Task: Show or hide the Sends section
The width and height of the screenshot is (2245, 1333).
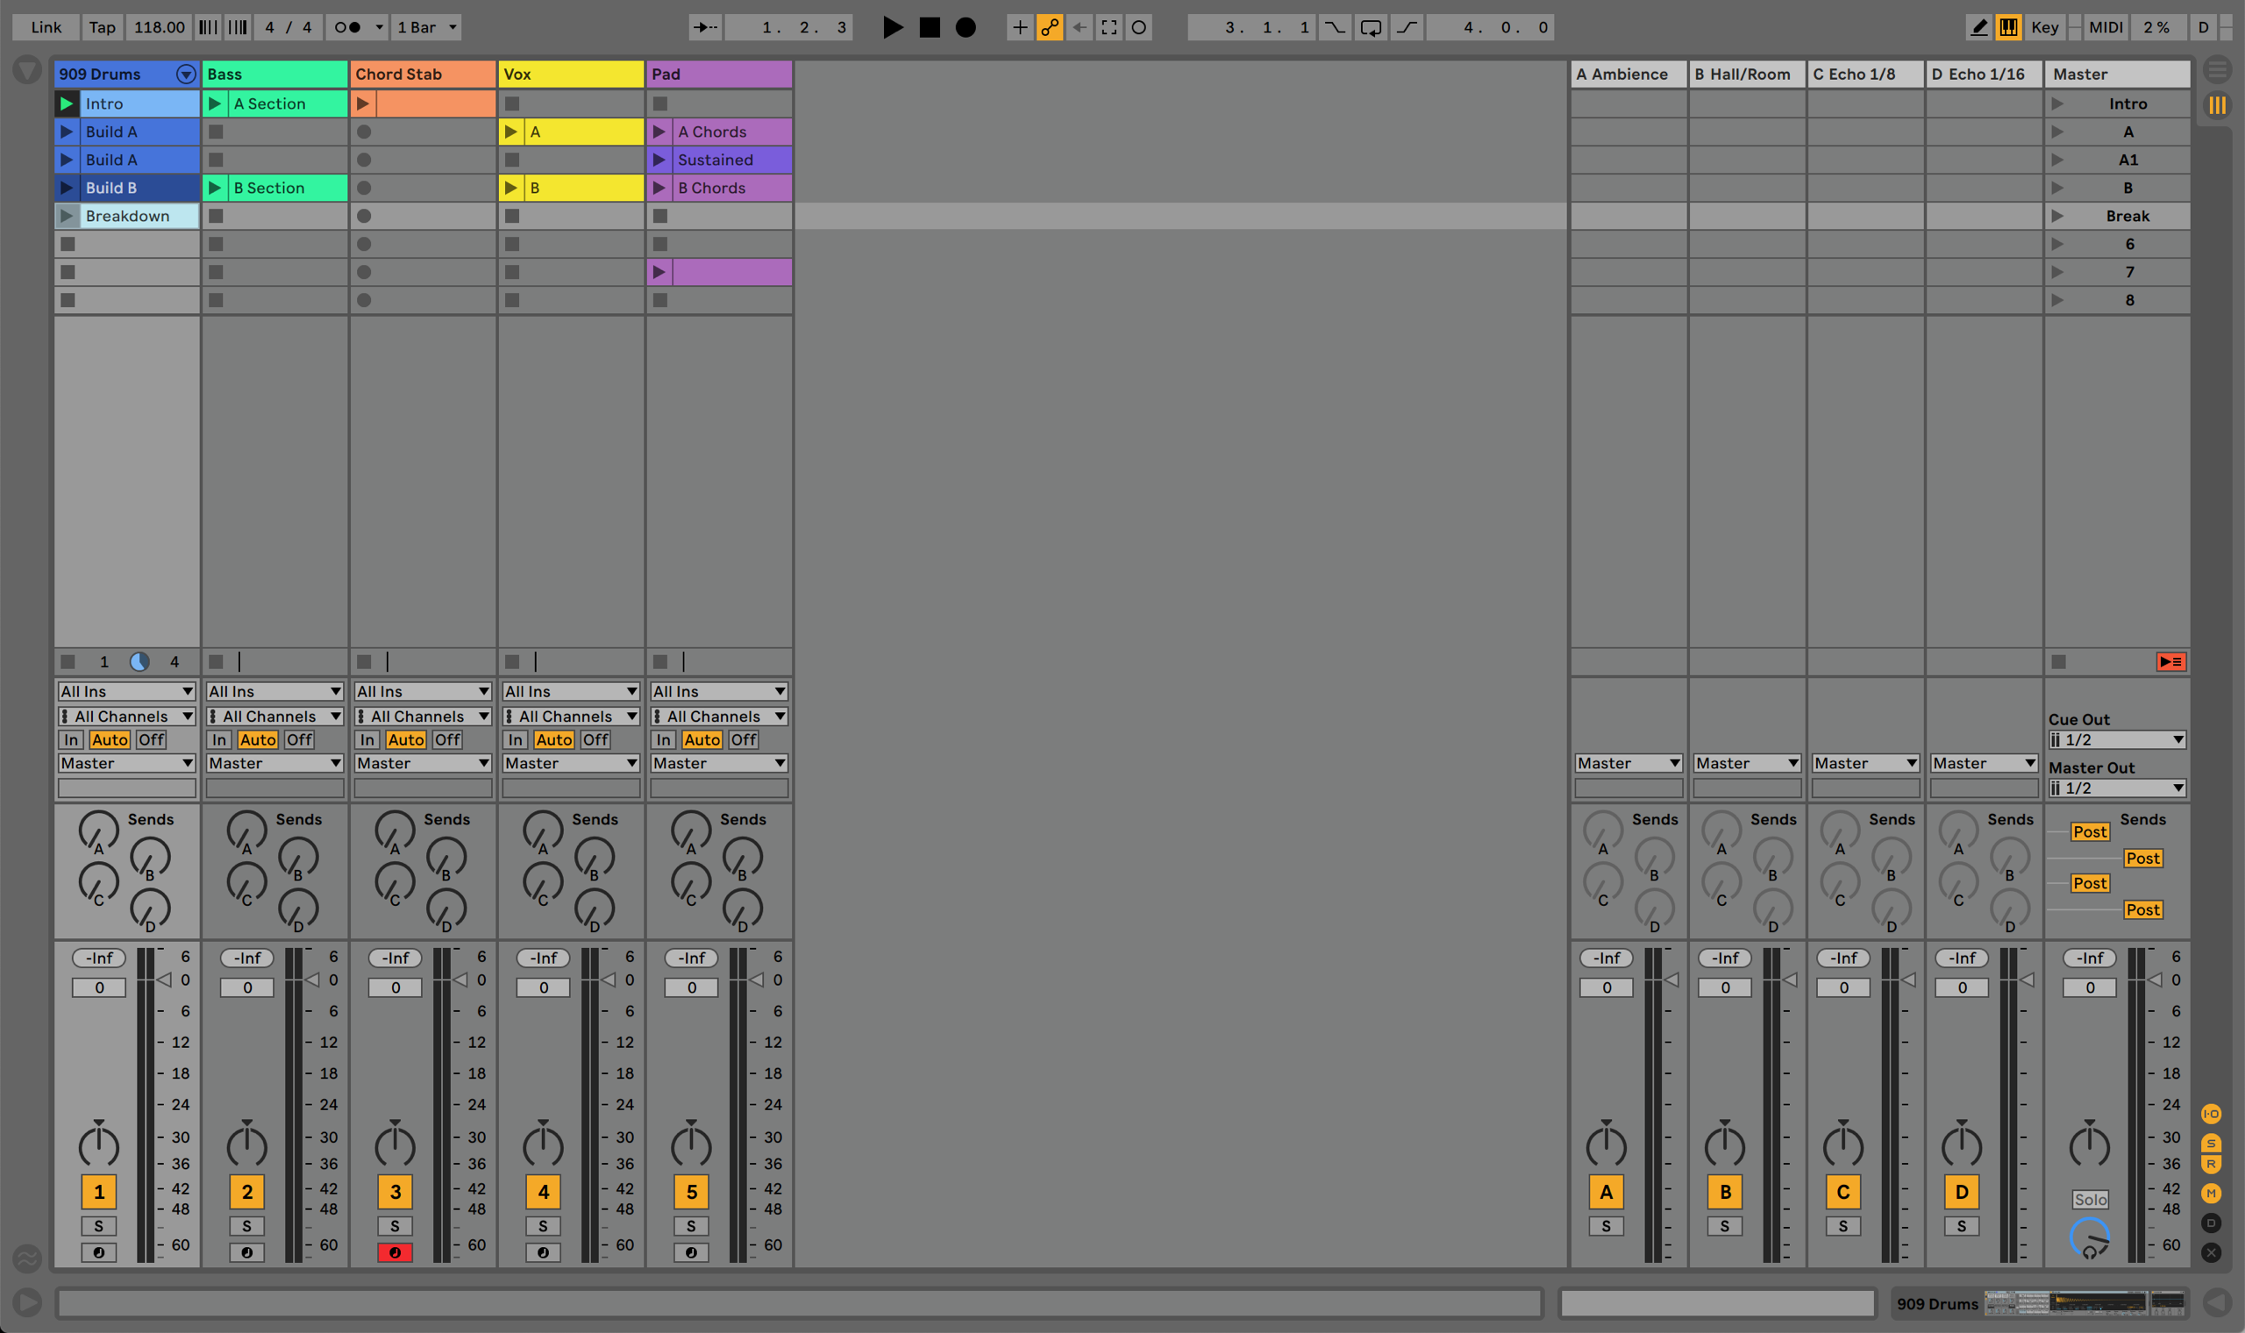Action: [2211, 1143]
